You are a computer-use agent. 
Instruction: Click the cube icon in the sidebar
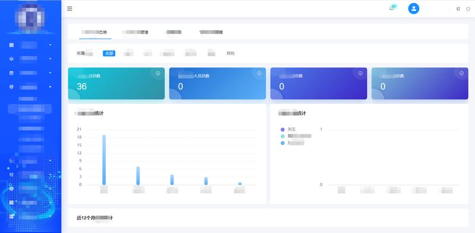click(x=11, y=59)
